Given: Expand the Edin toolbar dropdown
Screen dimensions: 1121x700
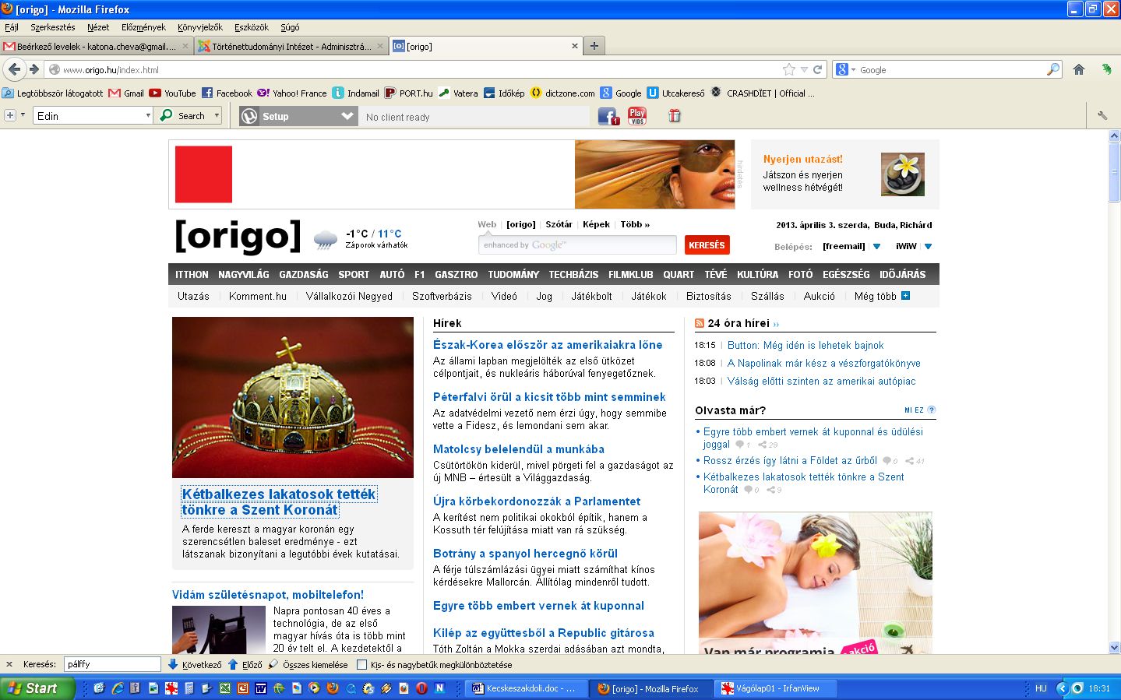Looking at the screenshot, I should 148,115.
